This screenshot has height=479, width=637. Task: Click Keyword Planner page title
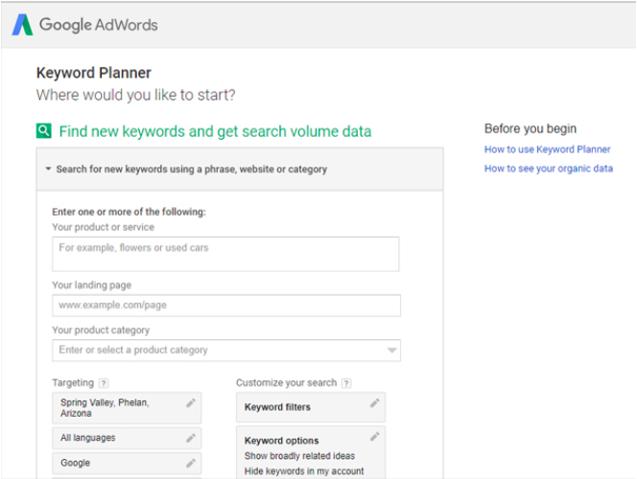click(x=93, y=73)
